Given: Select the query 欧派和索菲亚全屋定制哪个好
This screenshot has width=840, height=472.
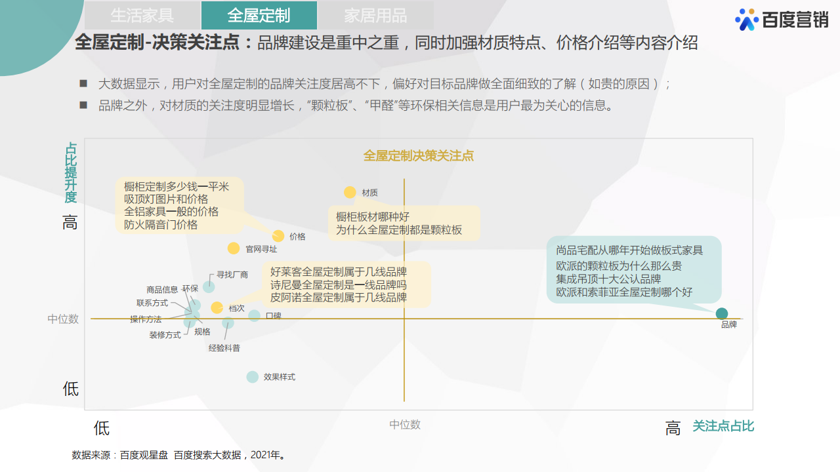Looking at the screenshot, I should (624, 292).
